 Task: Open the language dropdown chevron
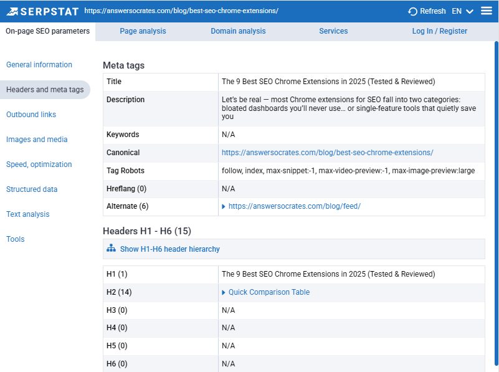click(x=470, y=11)
